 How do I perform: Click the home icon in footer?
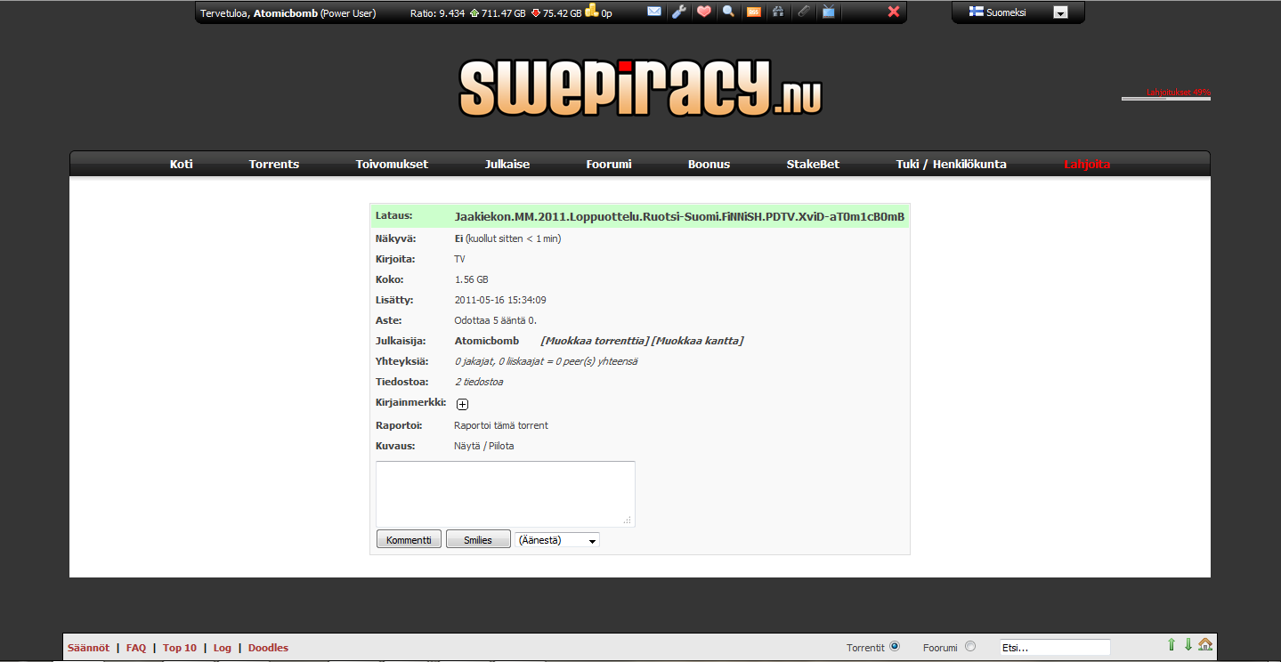click(1205, 644)
